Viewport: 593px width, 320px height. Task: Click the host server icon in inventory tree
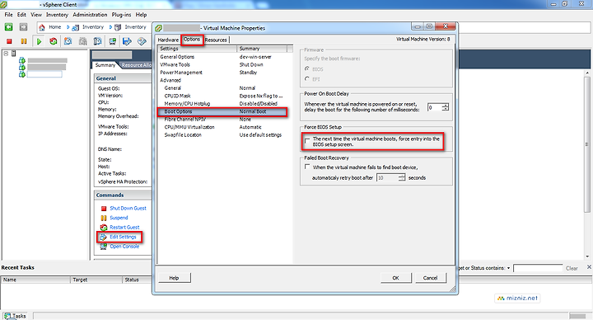tap(14, 54)
